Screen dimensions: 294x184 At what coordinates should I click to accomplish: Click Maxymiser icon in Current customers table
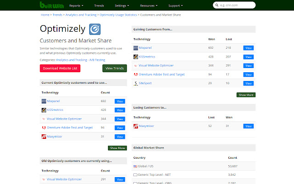pos(44,137)
